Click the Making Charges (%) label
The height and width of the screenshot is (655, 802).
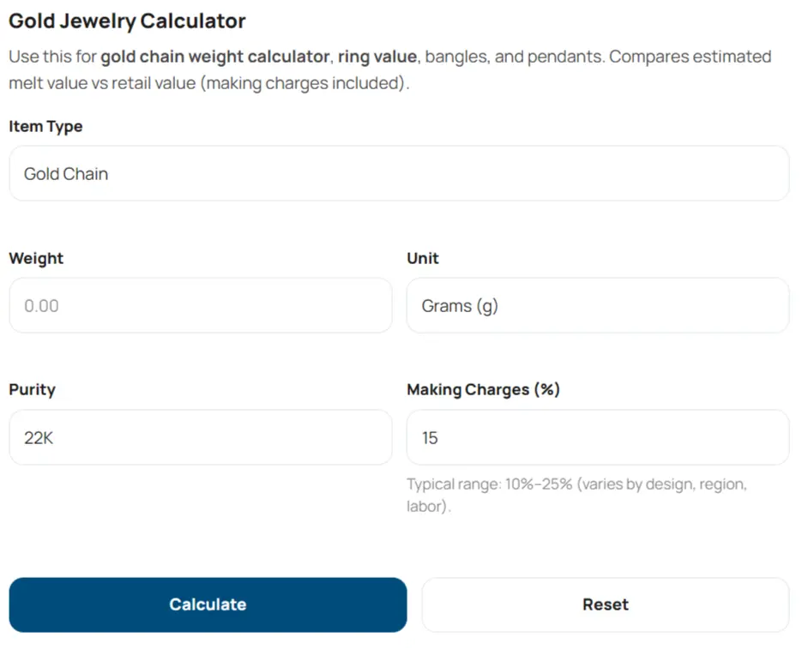(x=483, y=389)
